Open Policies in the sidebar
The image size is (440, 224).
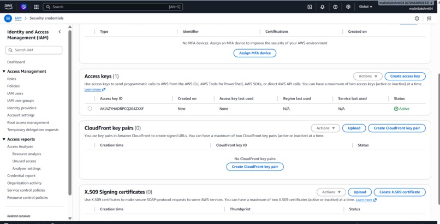[13, 86]
